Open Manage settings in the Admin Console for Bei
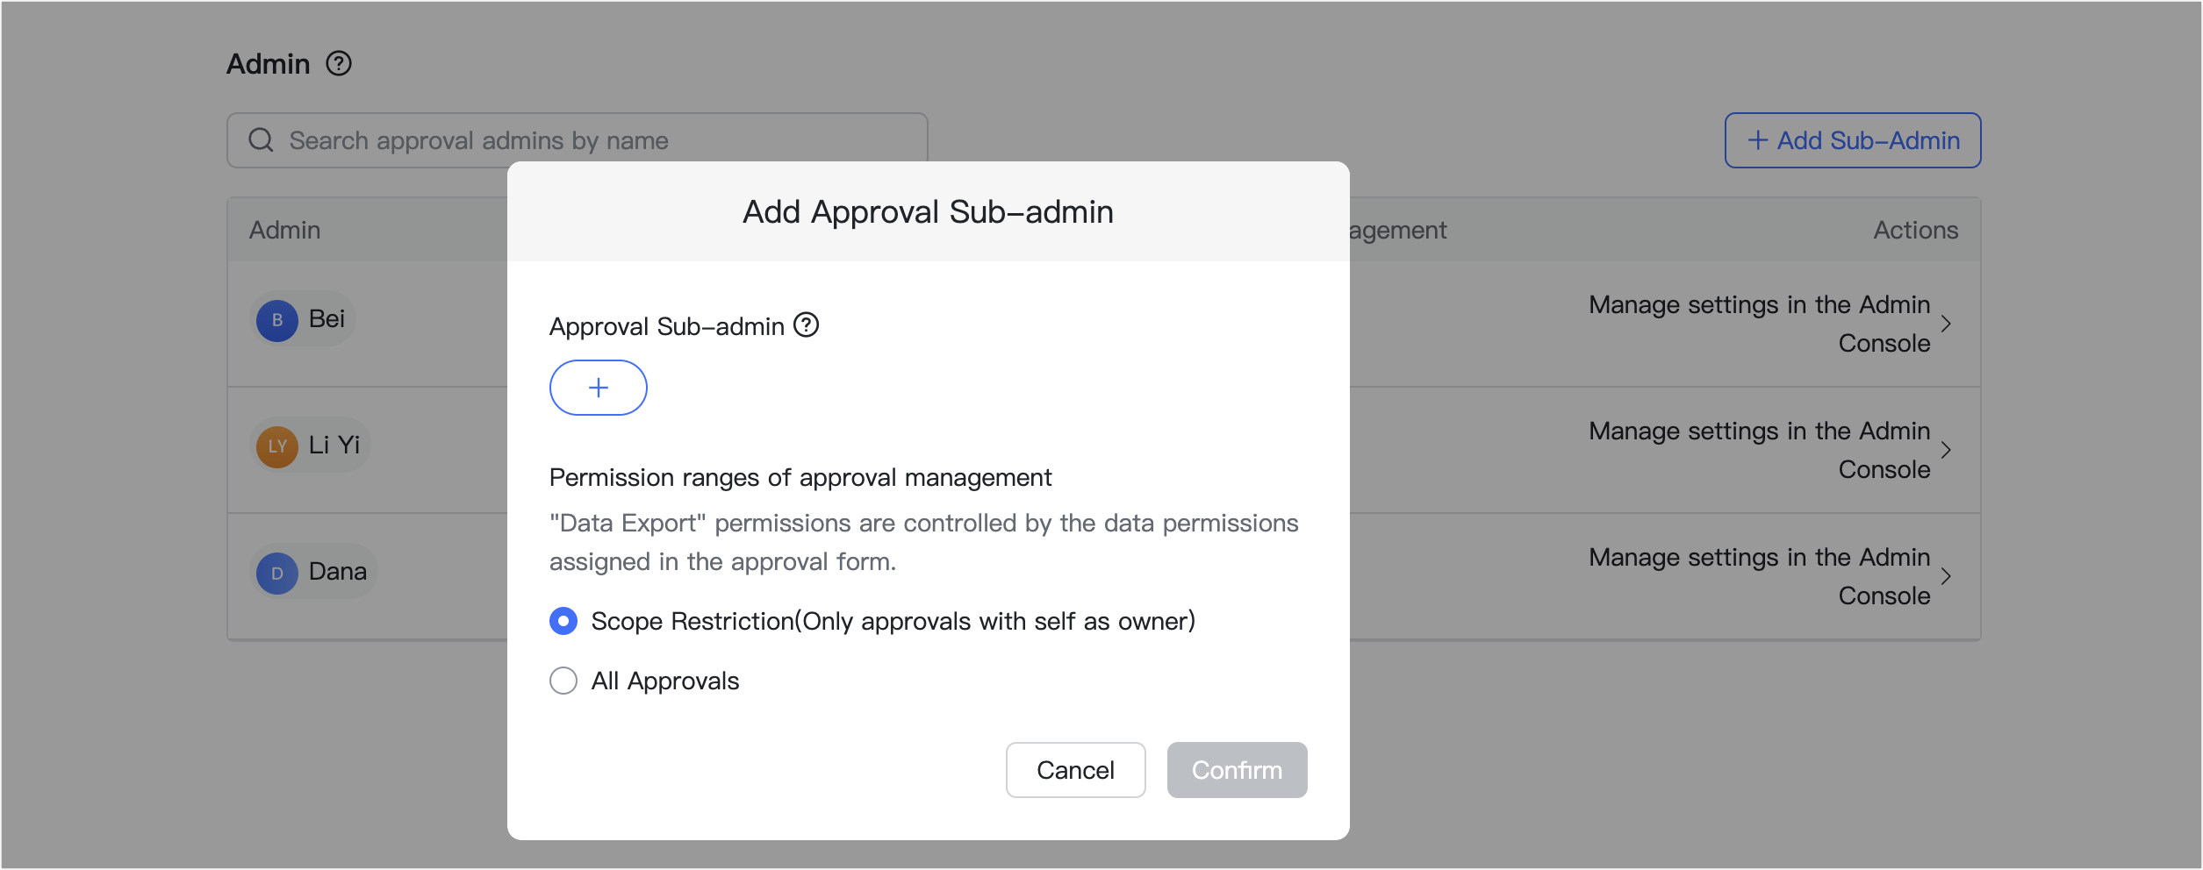 1759,324
